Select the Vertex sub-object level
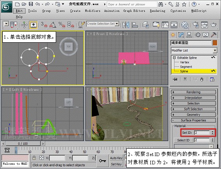The height and width of the screenshot is (169, 221). [x=184, y=62]
